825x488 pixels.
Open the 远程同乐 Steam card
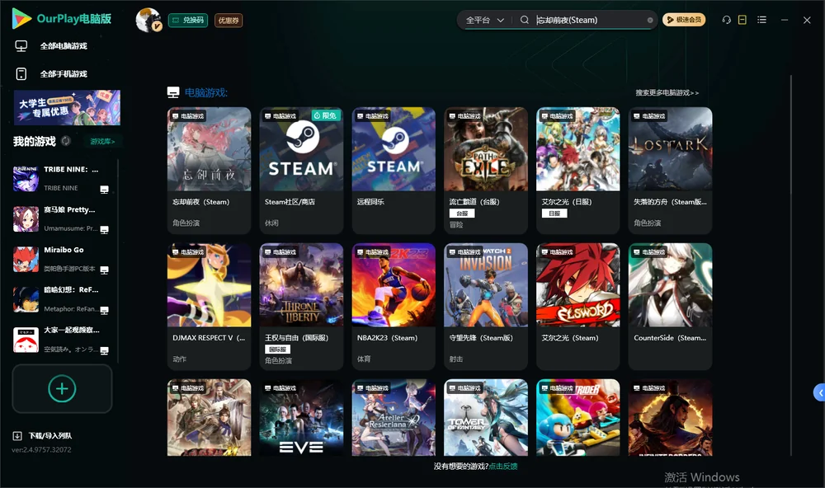pos(394,171)
